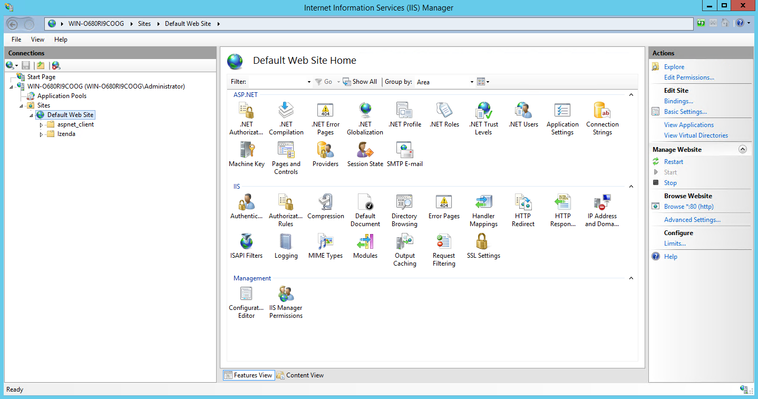Viewport: 758px width, 399px height.
Task: Switch to the Content View tab
Action: click(x=300, y=375)
